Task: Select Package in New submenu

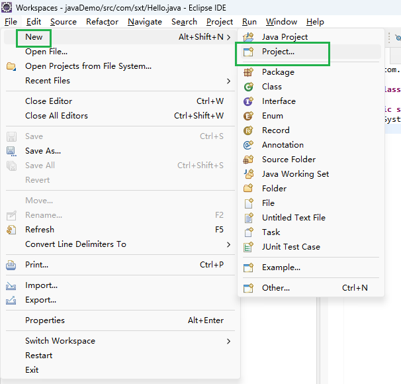Action: 311,72
